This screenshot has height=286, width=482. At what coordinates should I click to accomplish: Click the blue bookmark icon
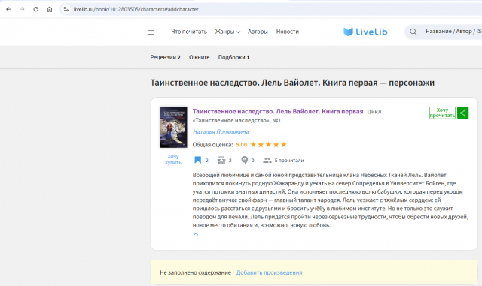coord(197,160)
